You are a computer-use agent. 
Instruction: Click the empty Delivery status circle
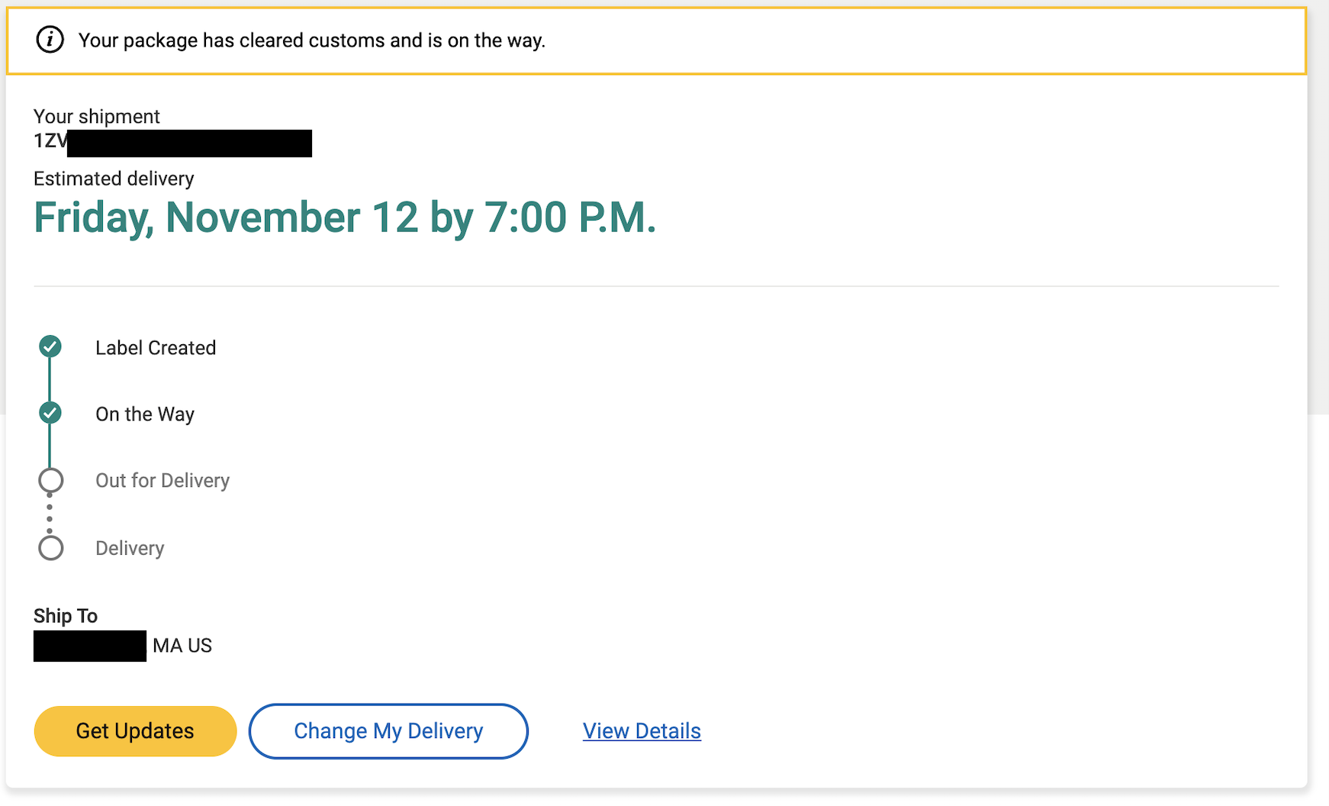tap(51, 548)
